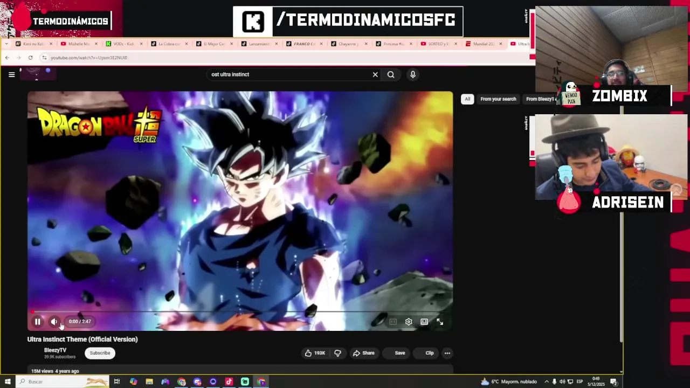
Task: Click the 'Ultra Instinct Theme (Official Version)' title
Action: (82, 339)
